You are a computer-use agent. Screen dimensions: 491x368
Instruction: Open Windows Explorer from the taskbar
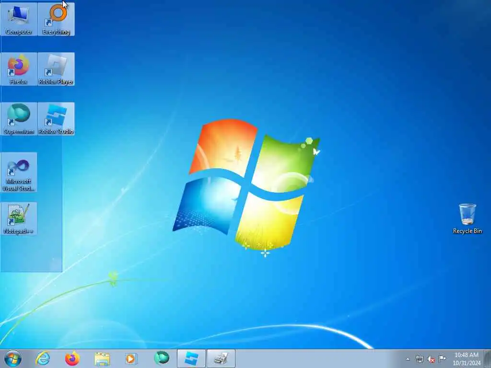pos(102,358)
